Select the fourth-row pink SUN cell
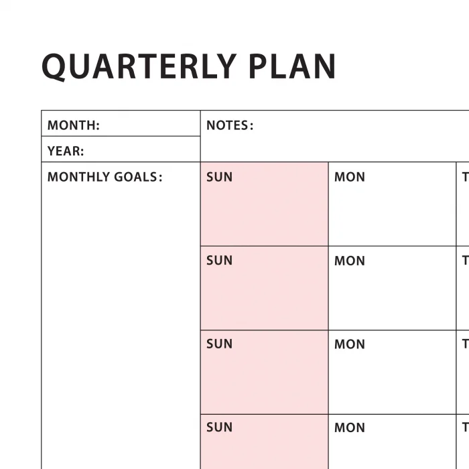 264,446
